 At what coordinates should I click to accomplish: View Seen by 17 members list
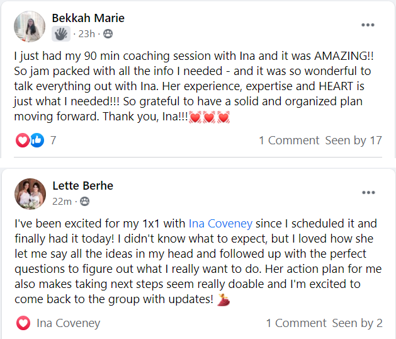353,141
